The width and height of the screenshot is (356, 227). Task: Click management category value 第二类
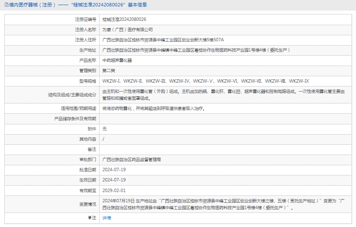(109, 71)
